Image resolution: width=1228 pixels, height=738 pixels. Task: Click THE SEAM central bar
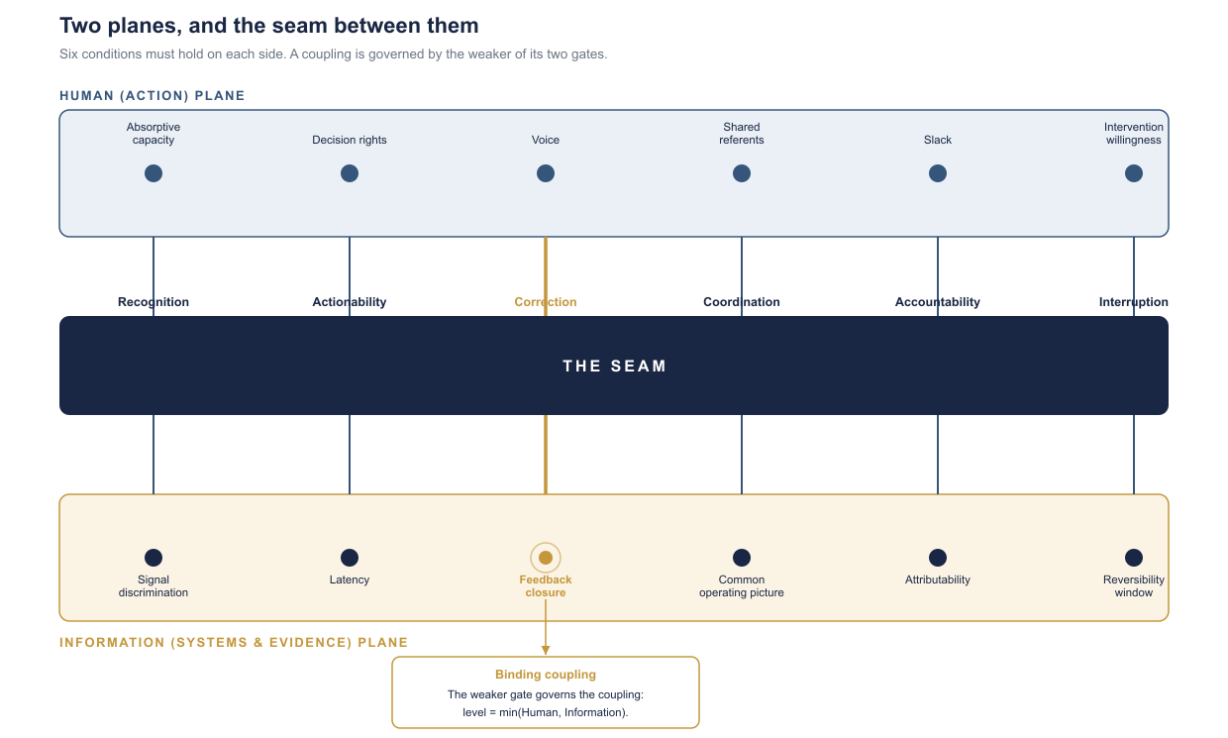[x=614, y=366]
